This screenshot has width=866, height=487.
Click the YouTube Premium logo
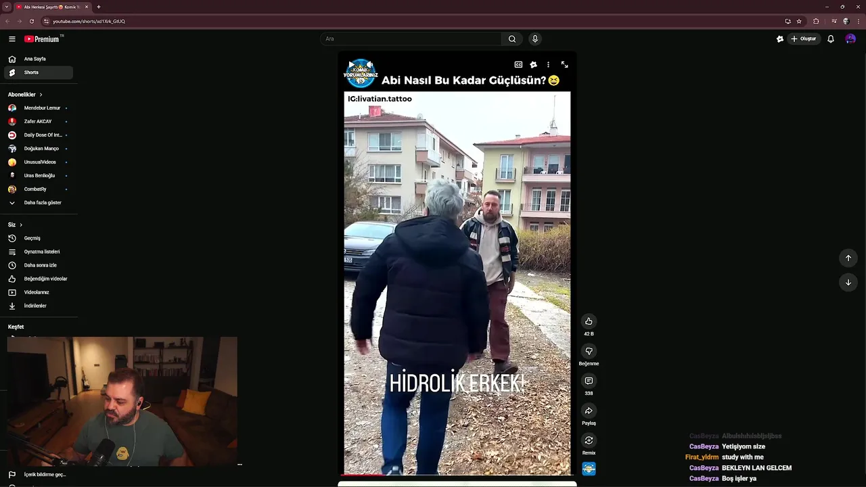(43, 39)
